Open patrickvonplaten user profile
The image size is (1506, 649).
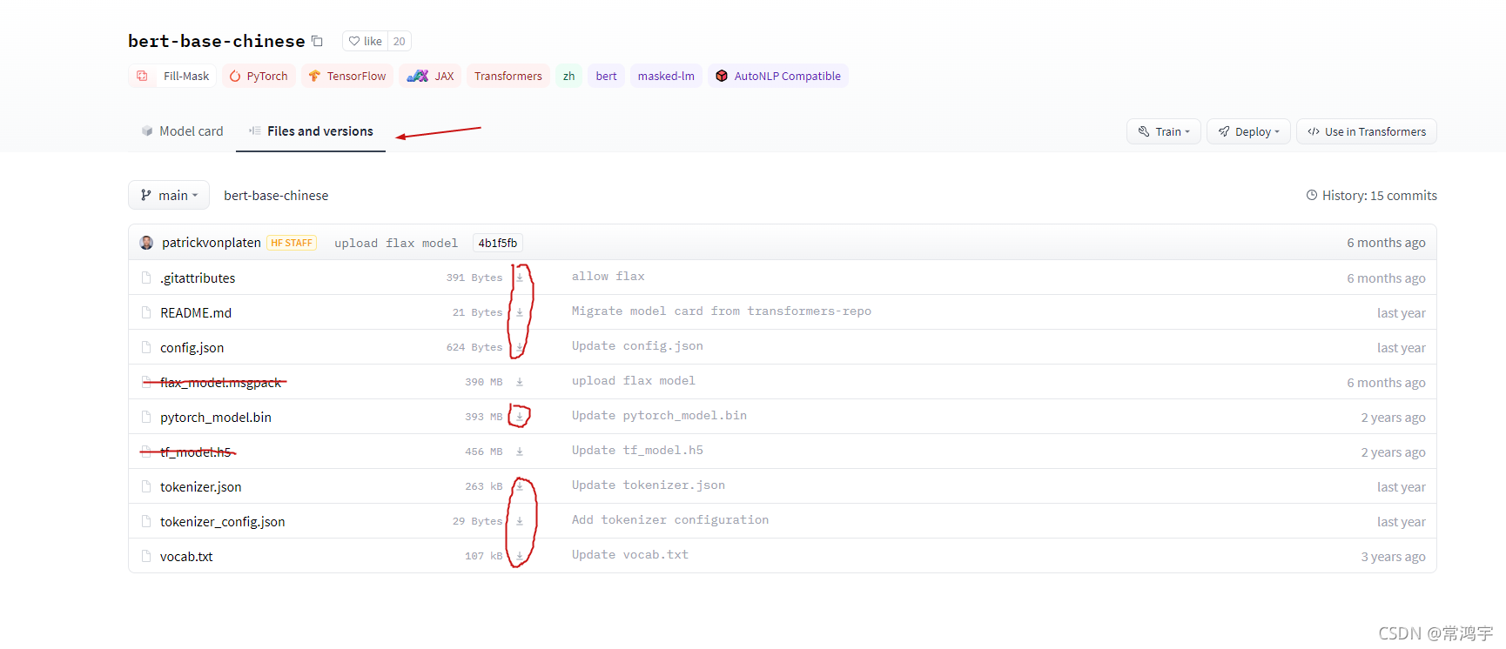pos(212,243)
